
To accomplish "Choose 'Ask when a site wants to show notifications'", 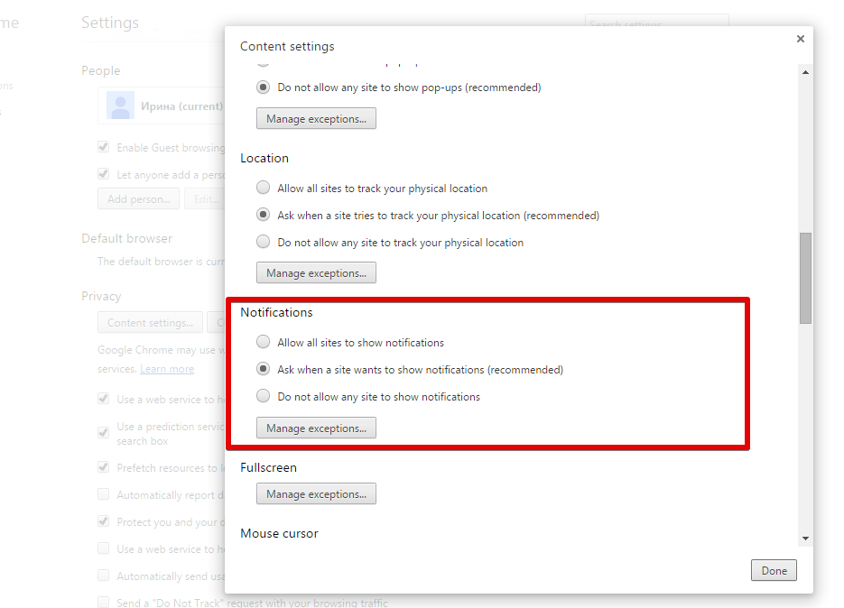I will coord(263,370).
